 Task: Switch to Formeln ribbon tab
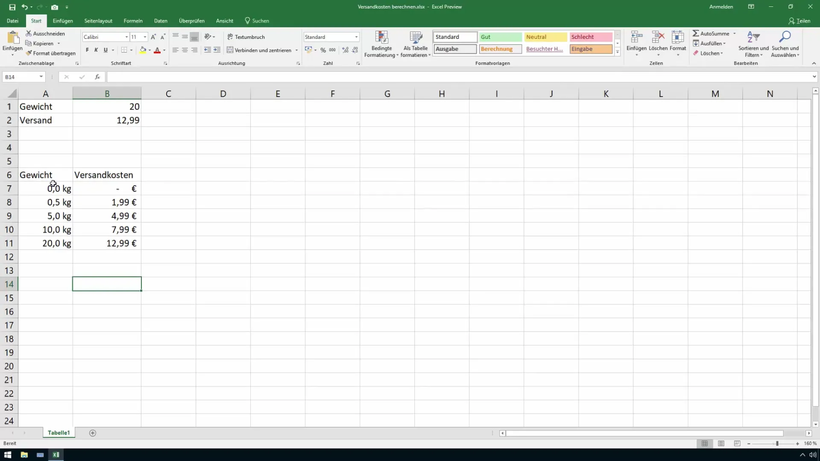click(133, 20)
